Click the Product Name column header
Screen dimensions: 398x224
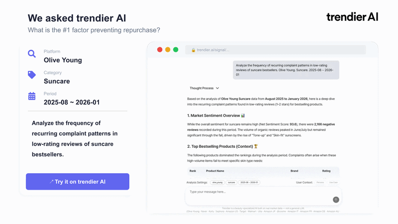pyautogui.click(x=215, y=171)
